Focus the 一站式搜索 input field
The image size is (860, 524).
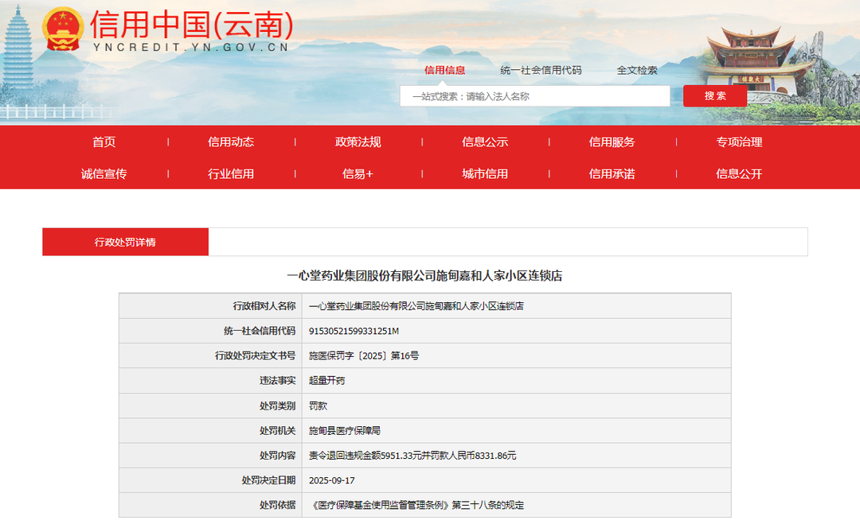pyautogui.click(x=534, y=96)
